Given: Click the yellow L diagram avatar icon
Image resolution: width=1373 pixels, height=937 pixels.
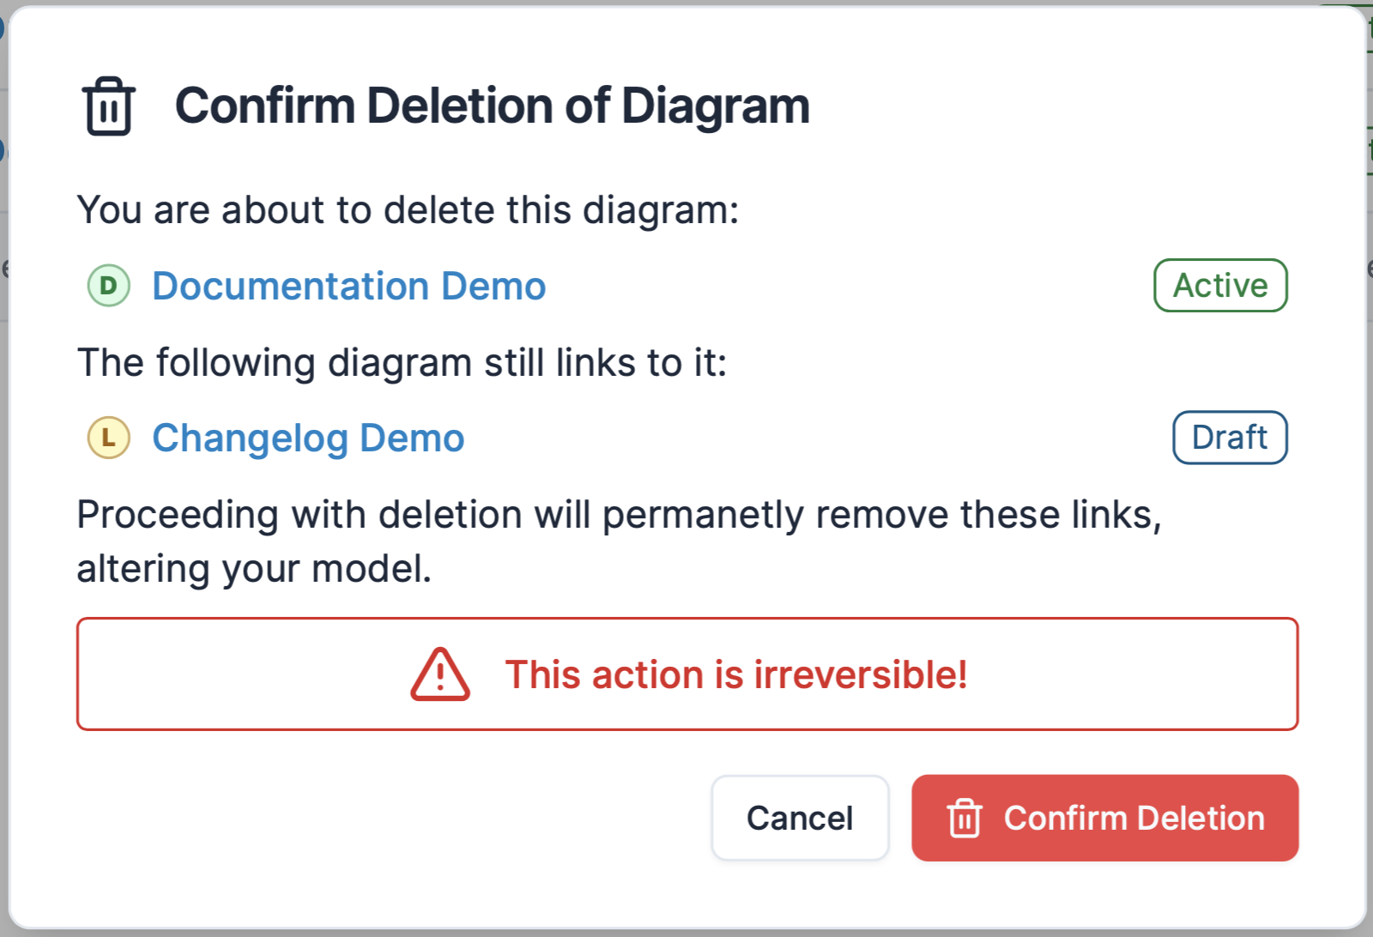Looking at the screenshot, I should coord(109,438).
